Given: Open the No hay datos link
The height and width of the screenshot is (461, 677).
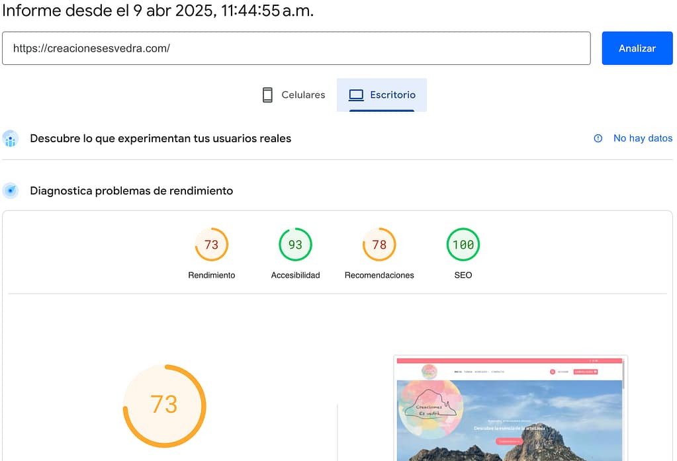Looking at the screenshot, I should (643, 138).
